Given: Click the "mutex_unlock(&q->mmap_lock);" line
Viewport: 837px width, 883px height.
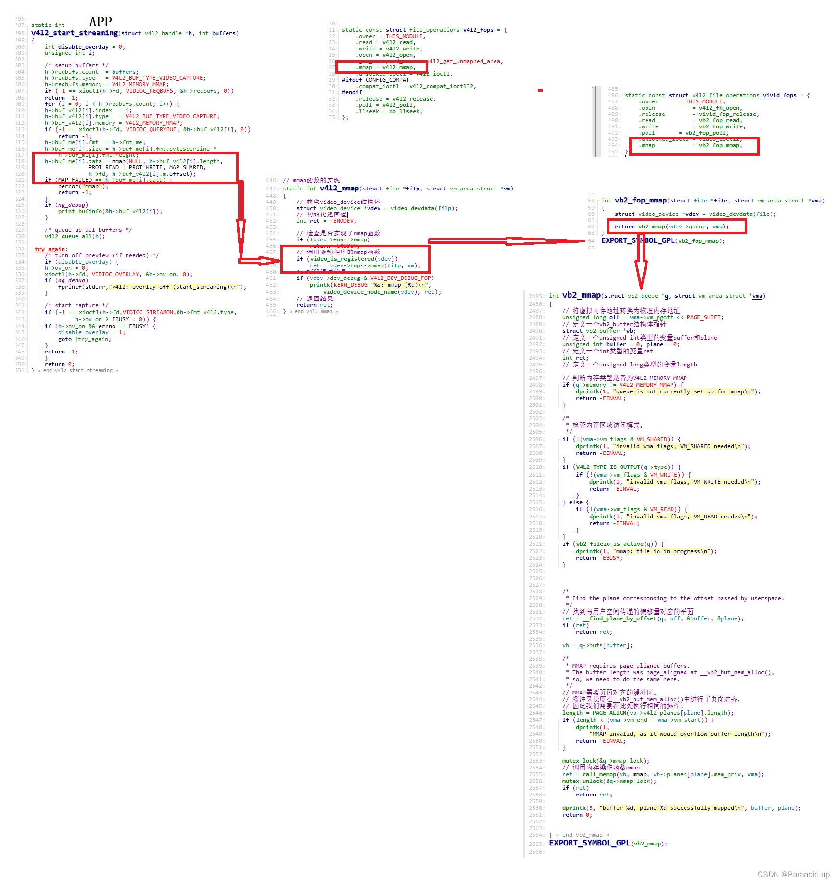Looking at the screenshot, I should (x=609, y=781).
